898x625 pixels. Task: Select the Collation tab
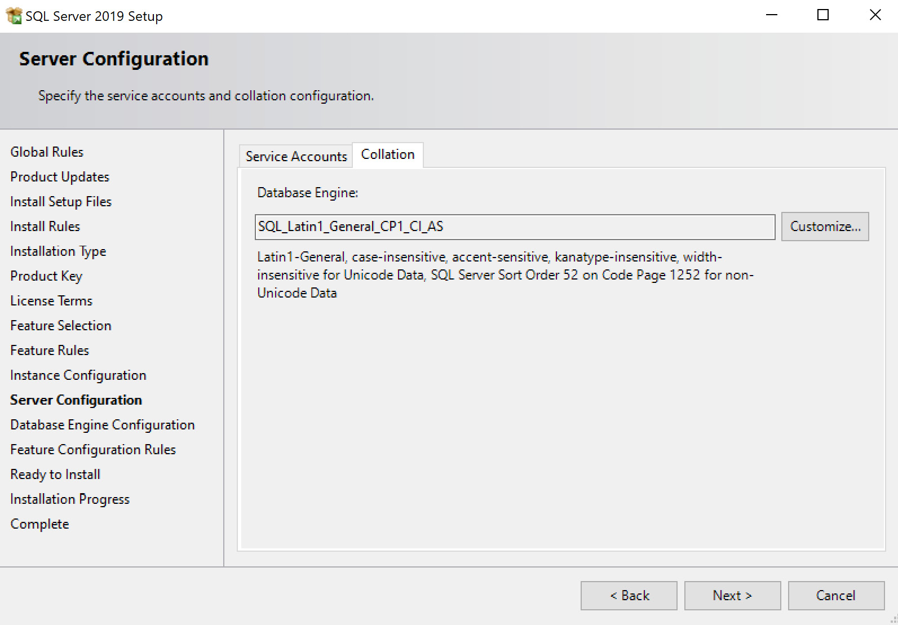click(x=388, y=154)
